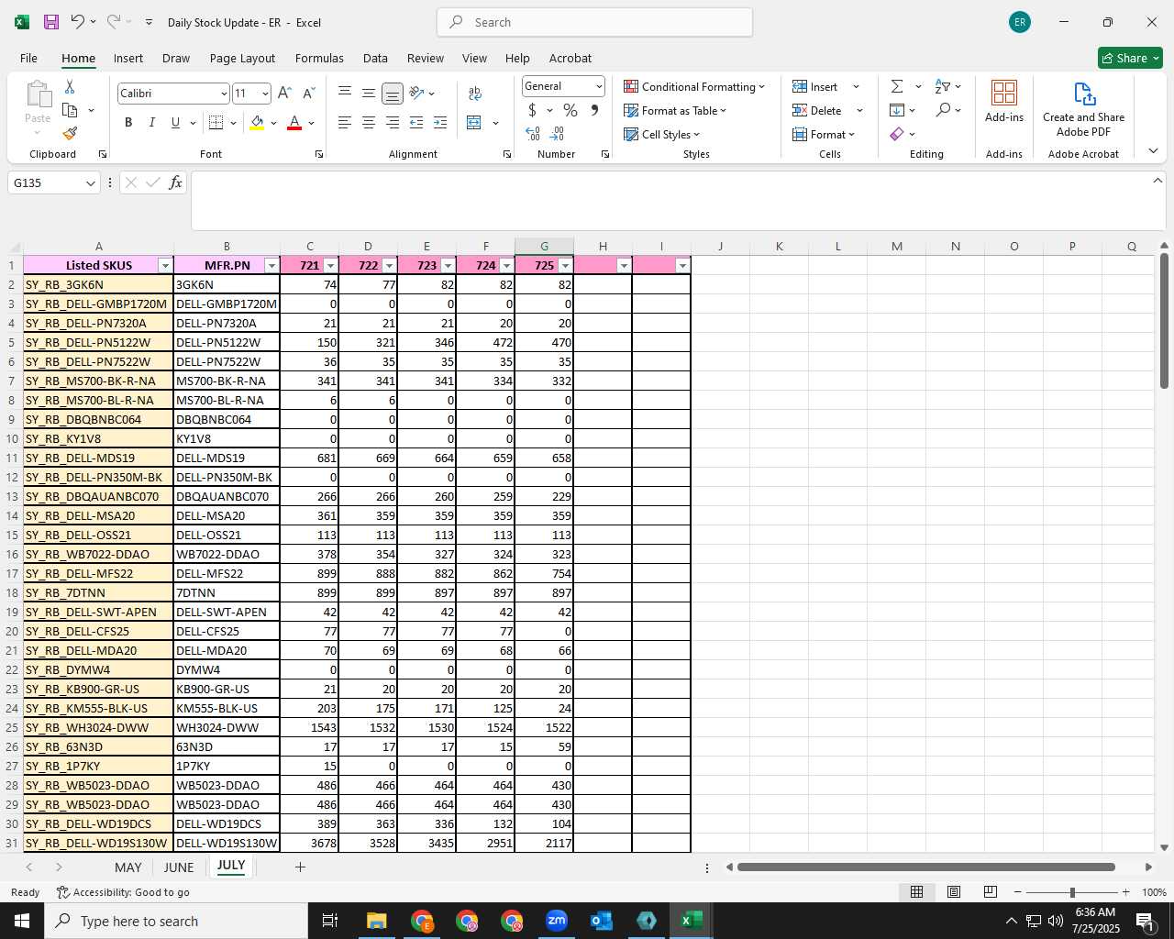Toggle Top Align alignment

coord(345,93)
